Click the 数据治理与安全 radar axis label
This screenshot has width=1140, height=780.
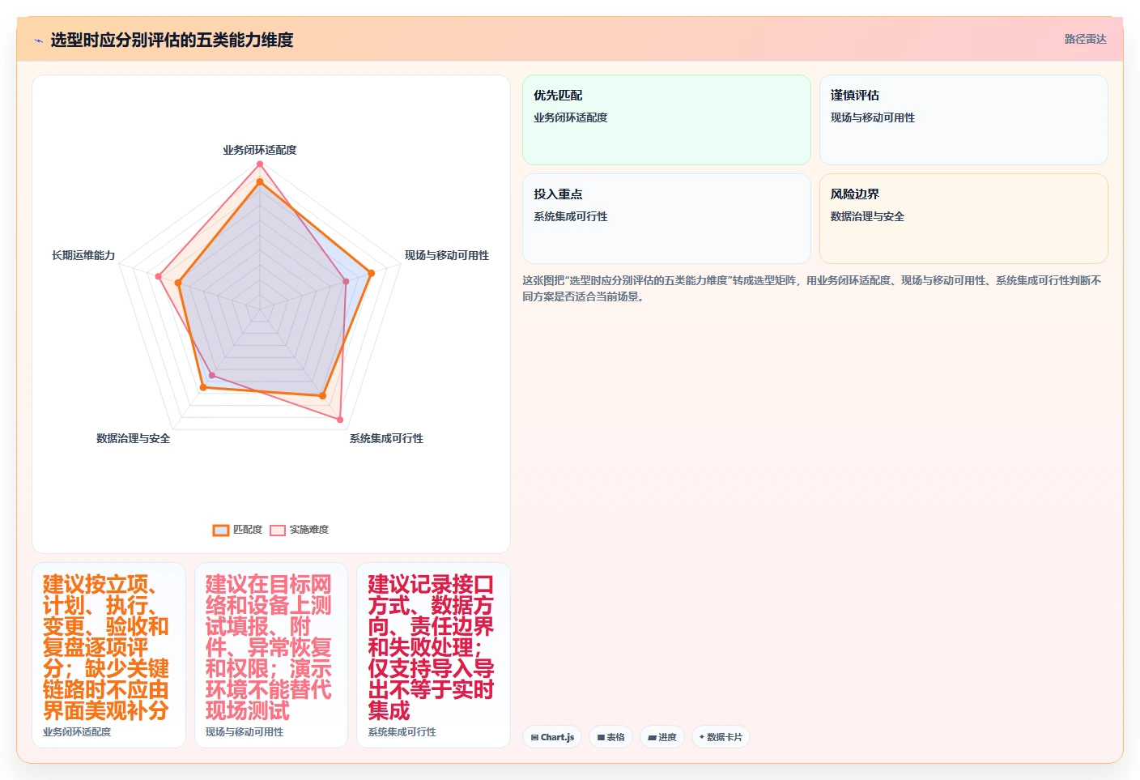coord(134,438)
